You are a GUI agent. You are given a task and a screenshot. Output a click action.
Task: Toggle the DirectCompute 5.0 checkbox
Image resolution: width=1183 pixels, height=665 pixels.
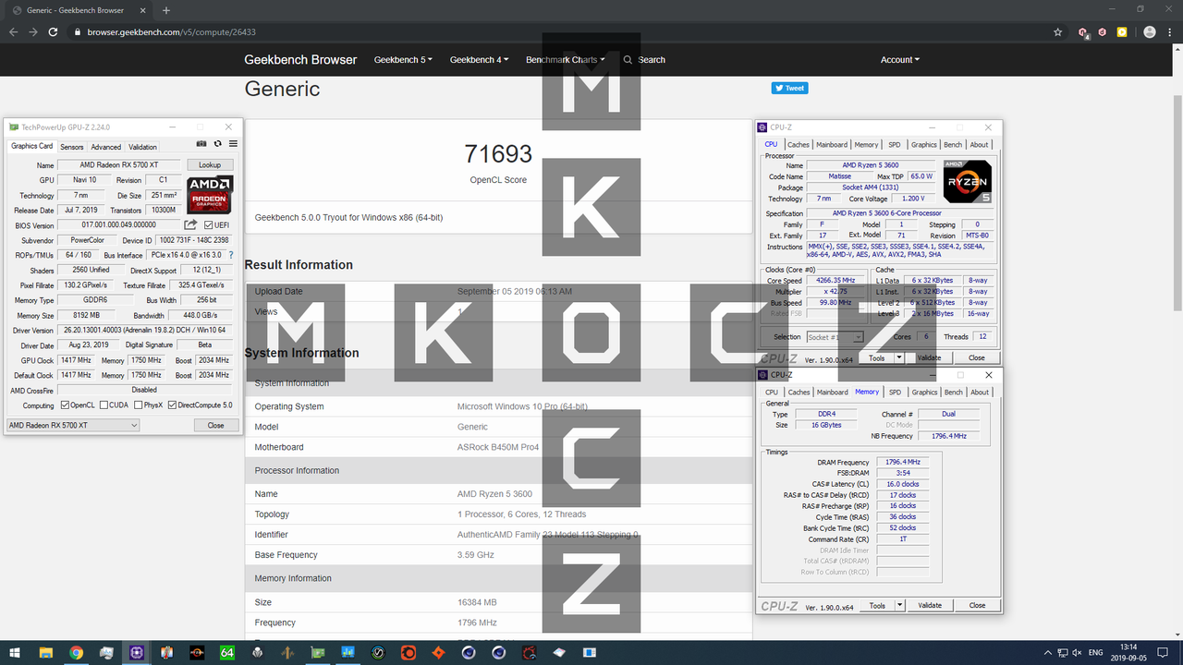172,405
